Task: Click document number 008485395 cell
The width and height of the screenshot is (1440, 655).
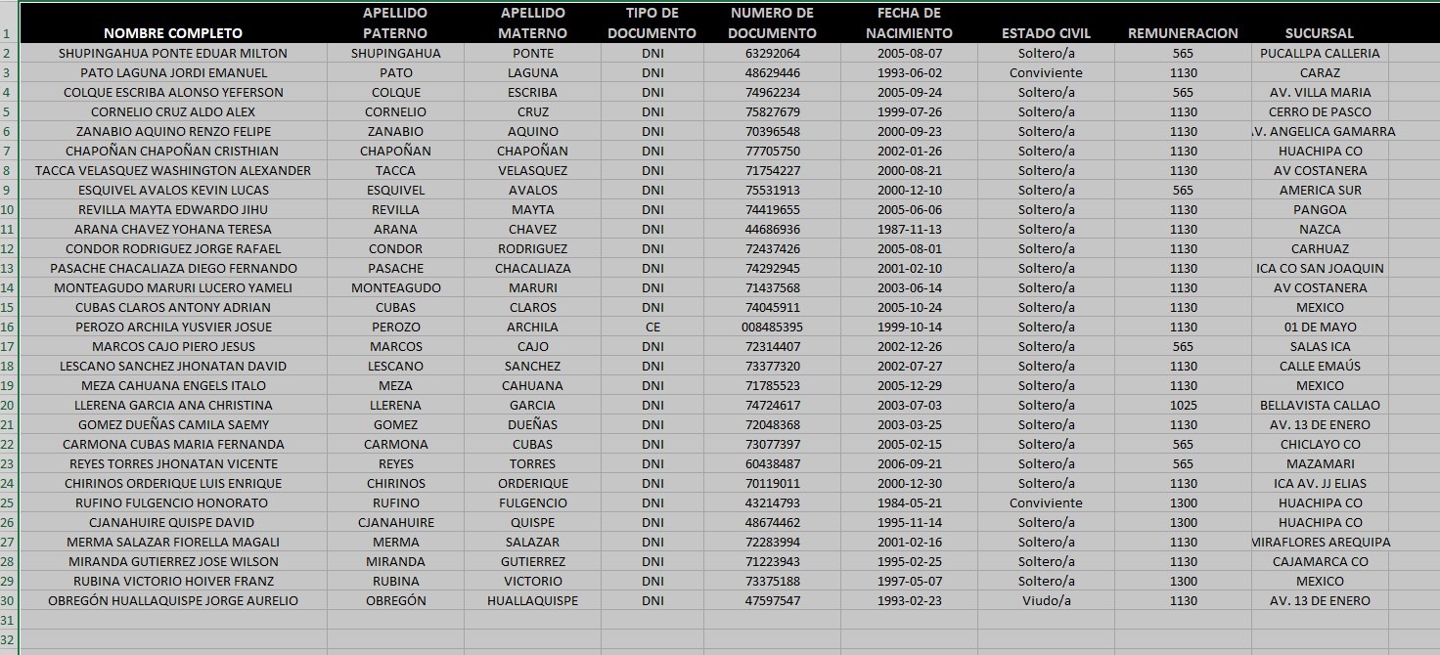Action: click(772, 327)
